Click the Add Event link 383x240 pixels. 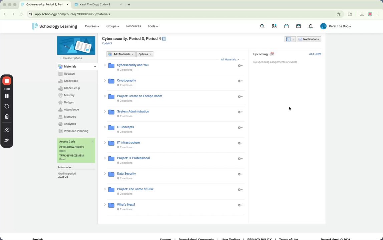tap(315, 54)
